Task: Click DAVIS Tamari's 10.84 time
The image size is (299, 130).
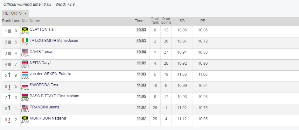Action: [x=141, y=52]
